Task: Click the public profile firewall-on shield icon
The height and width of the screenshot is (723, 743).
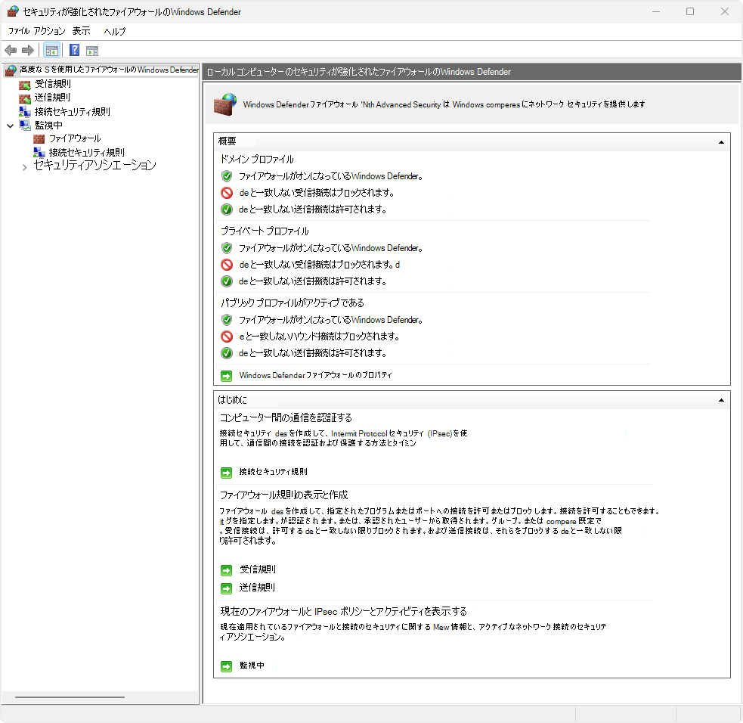Action: (x=227, y=320)
